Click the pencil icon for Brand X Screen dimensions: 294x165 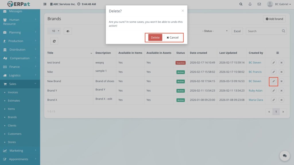pyautogui.click(x=274, y=100)
